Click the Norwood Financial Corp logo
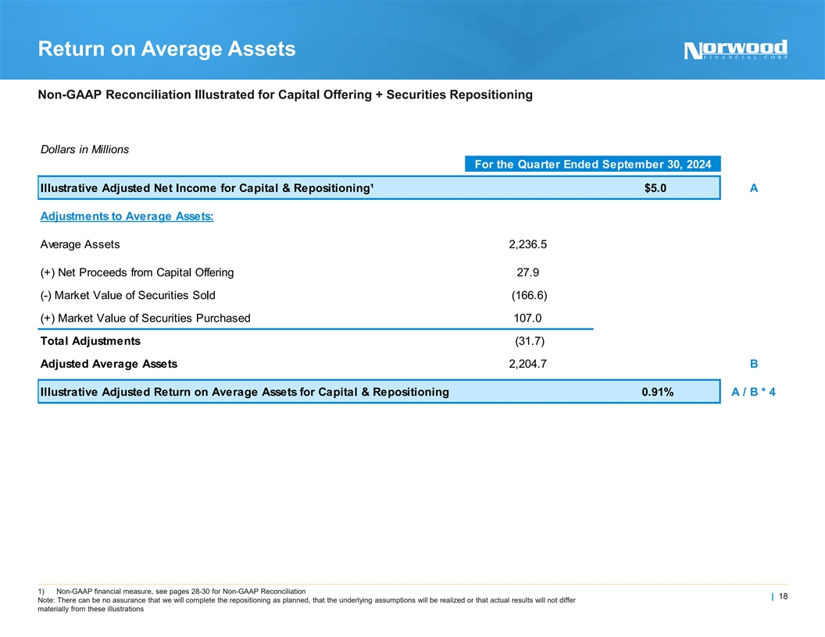Screen dimensions: 825x637 [734, 50]
